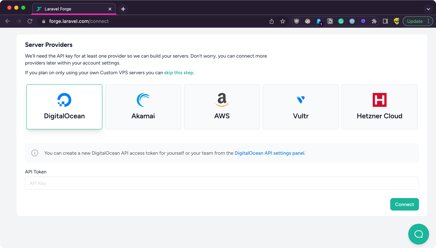Choose the Akamai provider card
Viewport: 436px width, 248px height.
pyautogui.click(x=143, y=107)
